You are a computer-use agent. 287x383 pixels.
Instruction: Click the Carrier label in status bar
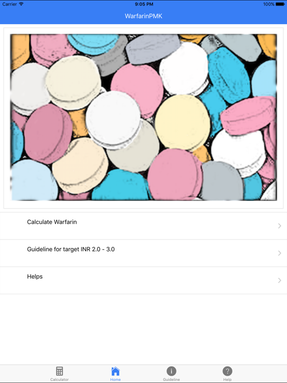(9, 4)
